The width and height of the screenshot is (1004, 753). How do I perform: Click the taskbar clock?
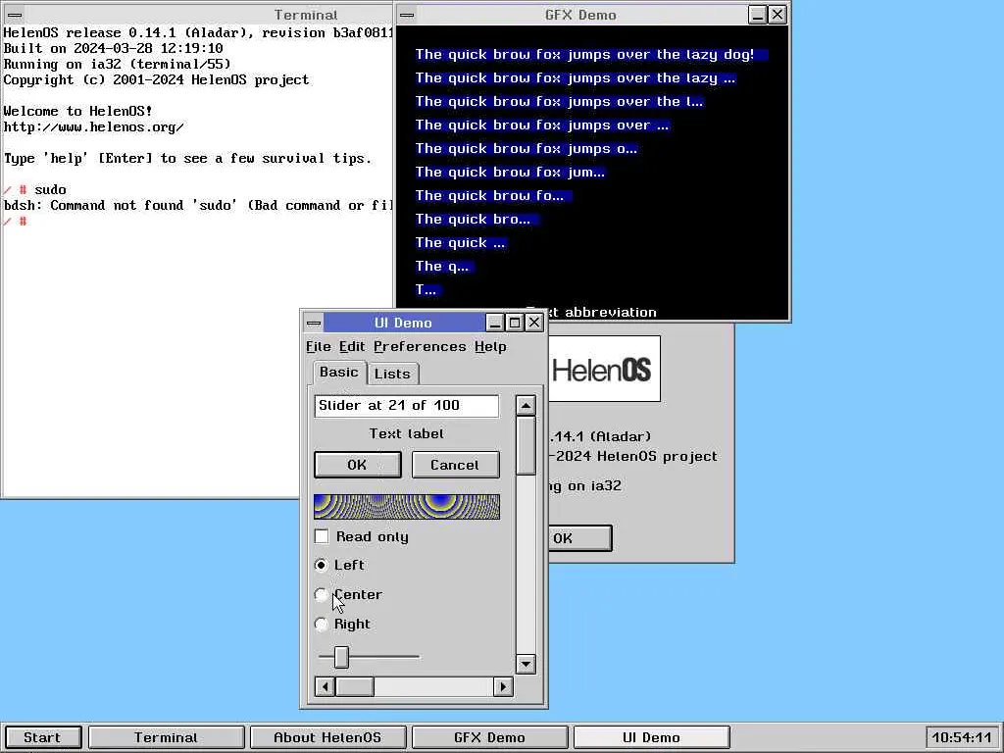[x=962, y=737]
